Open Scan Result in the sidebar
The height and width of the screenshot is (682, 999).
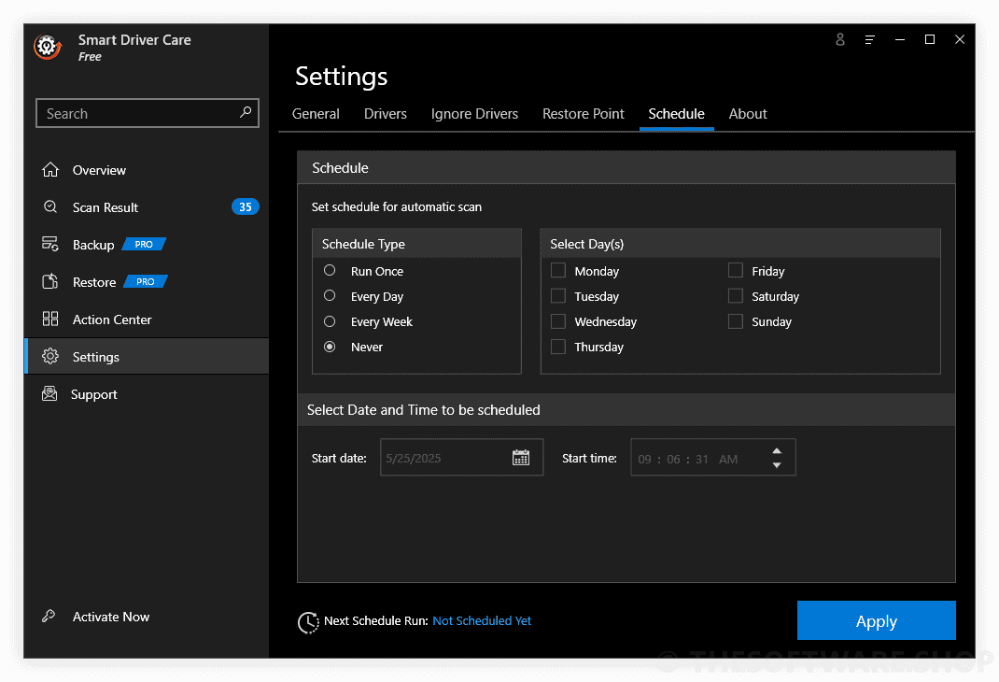tap(147, 206)
